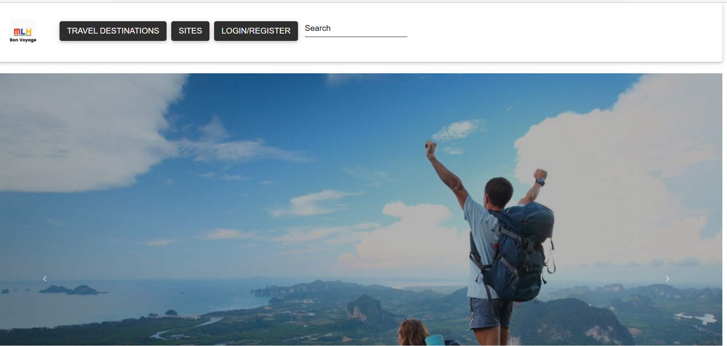Choose LOGIN/REGISTER in the navbar

(x=256, y=31)
